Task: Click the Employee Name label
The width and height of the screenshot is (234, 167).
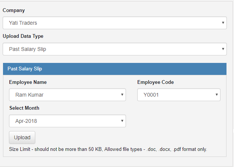Action: tap(28, 82)
